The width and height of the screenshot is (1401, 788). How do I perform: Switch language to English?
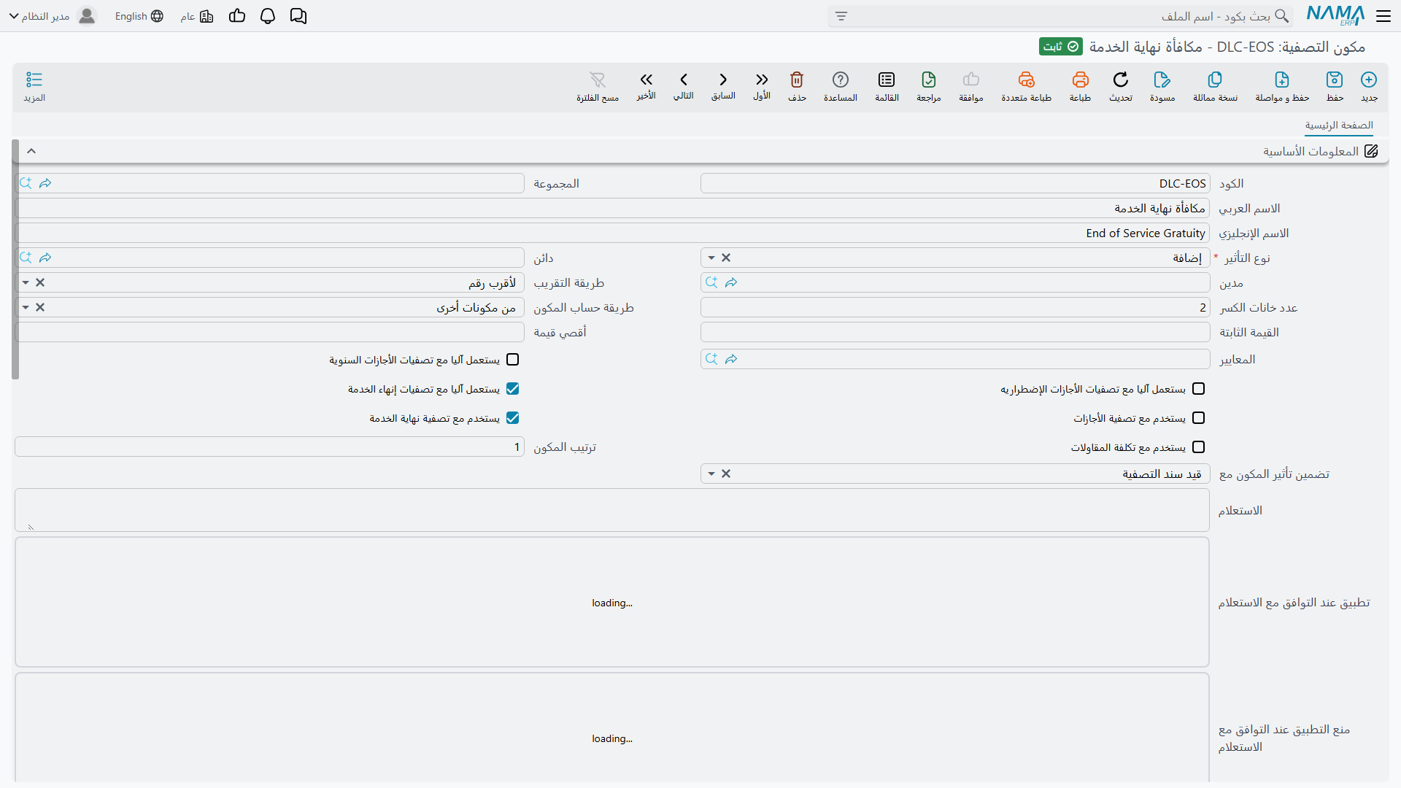[139, 16]
